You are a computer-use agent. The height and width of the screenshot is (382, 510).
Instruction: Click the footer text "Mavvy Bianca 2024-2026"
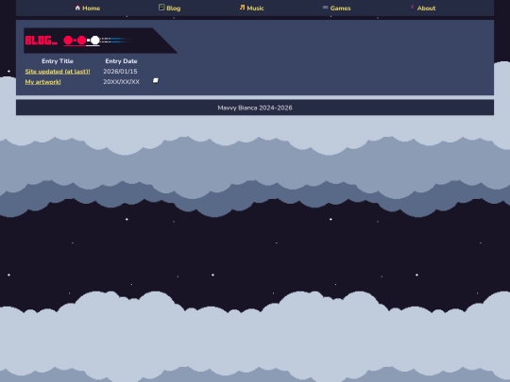tap(255, 108)
